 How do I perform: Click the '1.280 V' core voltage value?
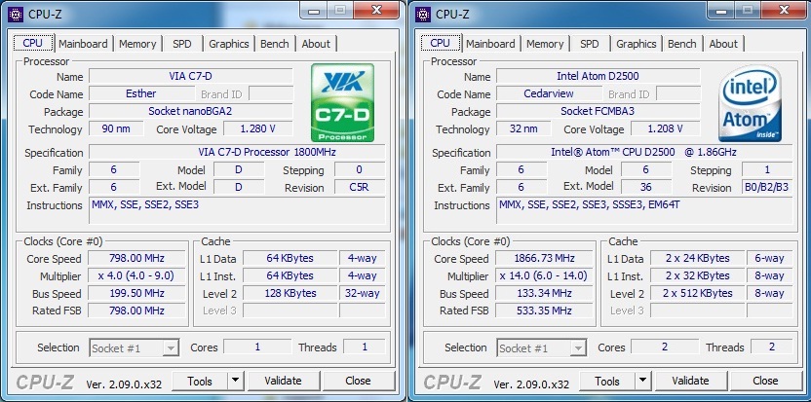(257, 128)
